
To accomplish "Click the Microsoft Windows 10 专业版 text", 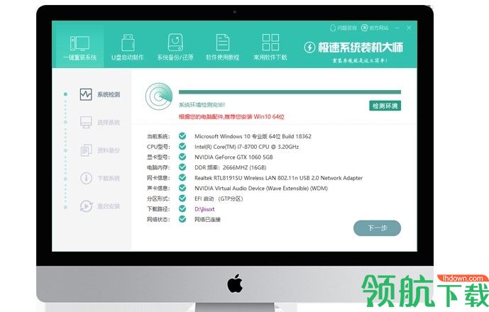I will click(253, 136).
